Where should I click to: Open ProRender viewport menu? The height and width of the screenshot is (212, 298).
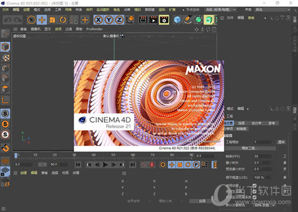(x=94, y=29)
